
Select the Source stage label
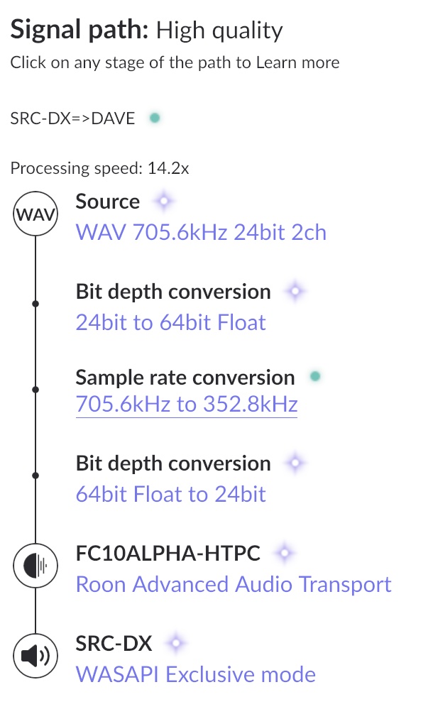pyautogui.click(x=107, y=201)
